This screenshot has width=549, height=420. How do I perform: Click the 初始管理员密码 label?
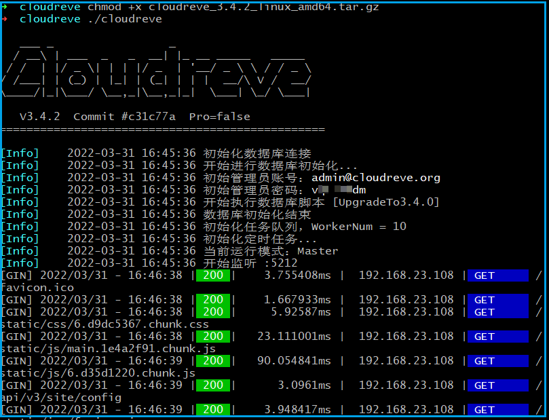[x=250, y=190]
